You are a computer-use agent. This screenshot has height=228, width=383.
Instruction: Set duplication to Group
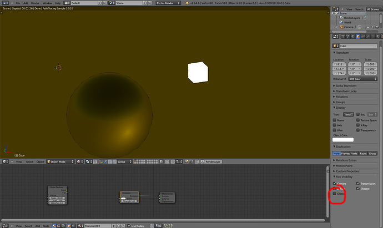(372, 153)
